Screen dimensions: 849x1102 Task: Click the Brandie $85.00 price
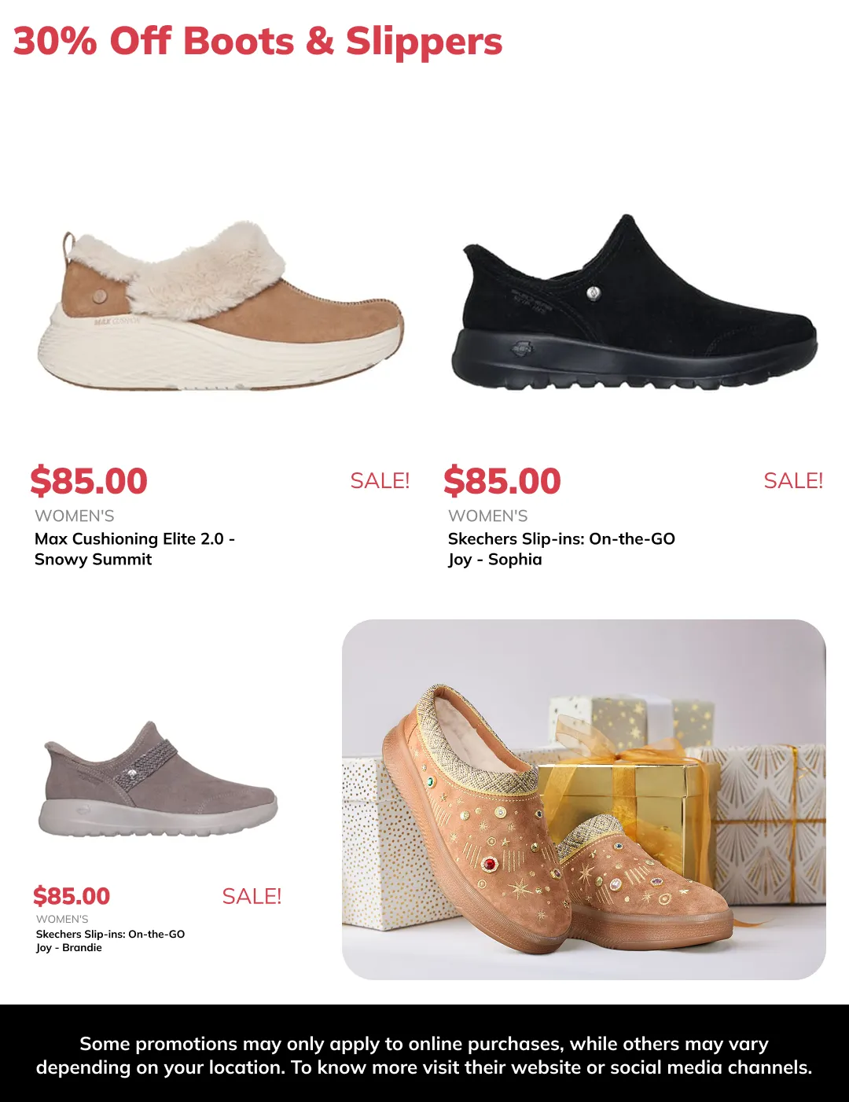[72, 896]
